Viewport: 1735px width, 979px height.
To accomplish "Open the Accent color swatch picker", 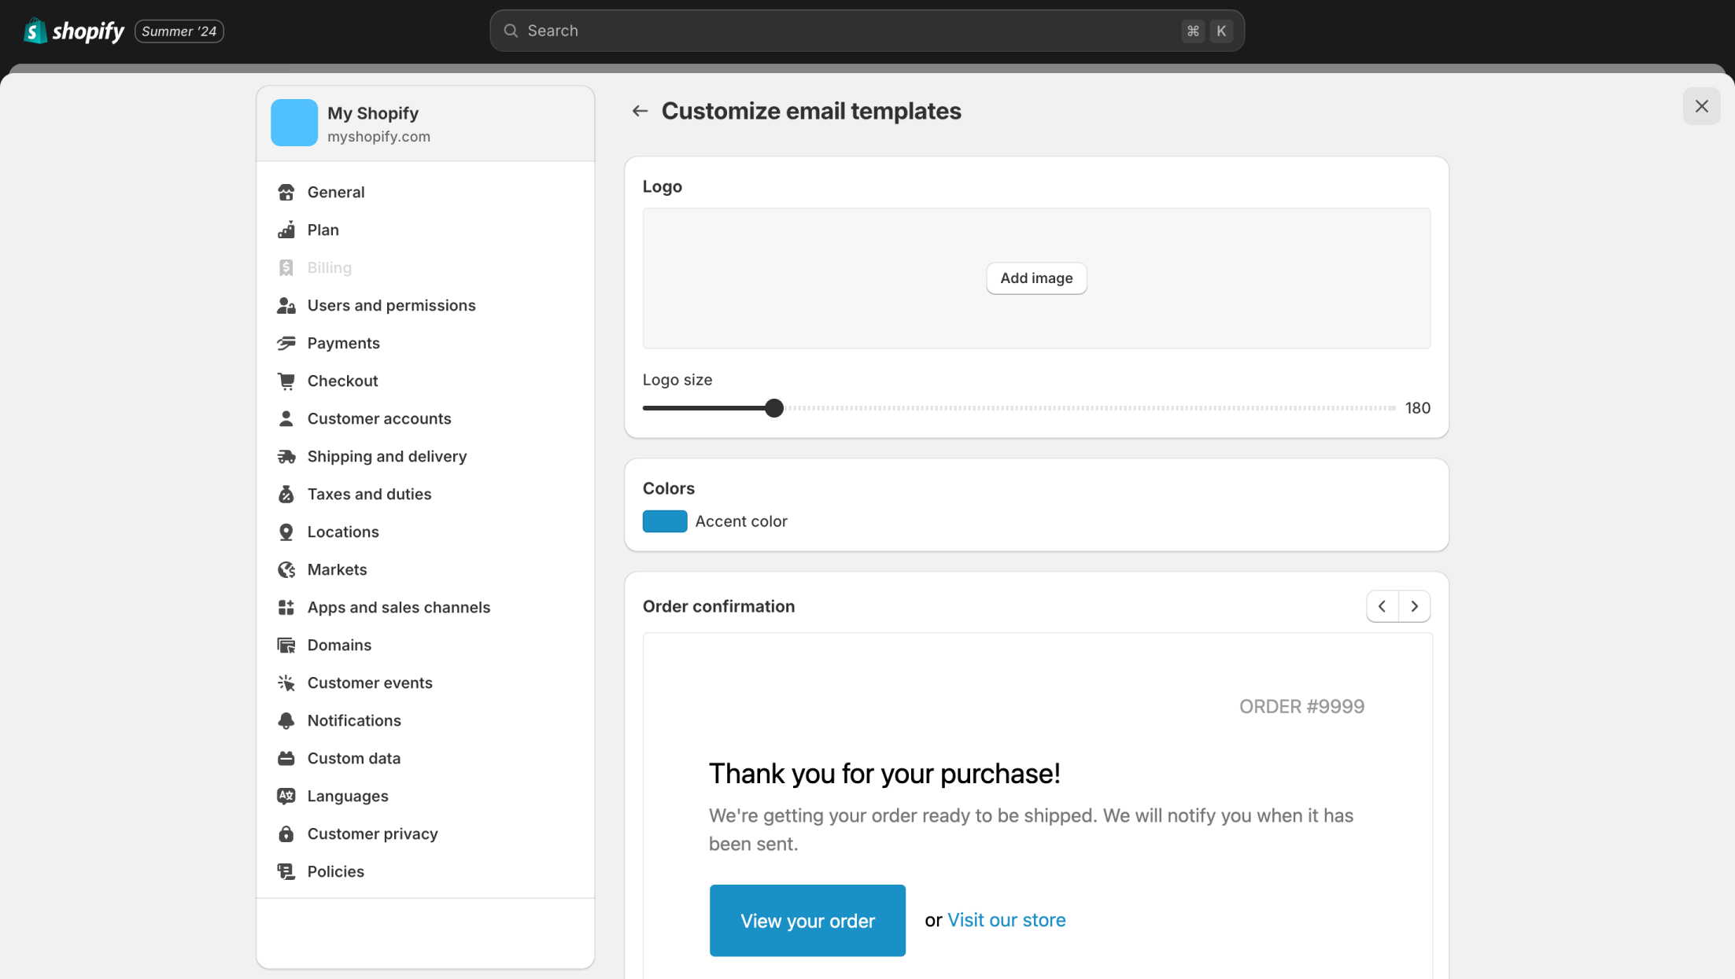I will pos(664,521).
